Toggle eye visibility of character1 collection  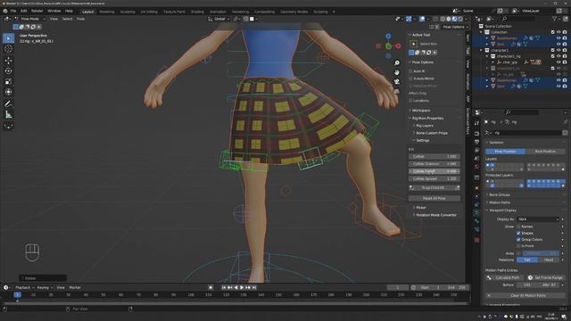tap(559, 50)
